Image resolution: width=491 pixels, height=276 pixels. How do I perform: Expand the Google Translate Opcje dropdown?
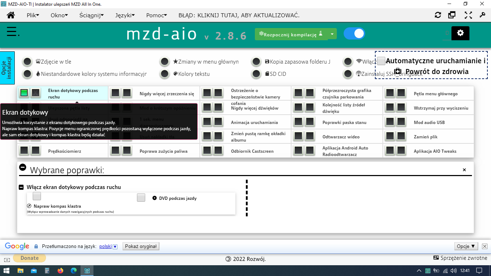coord(466,247)
